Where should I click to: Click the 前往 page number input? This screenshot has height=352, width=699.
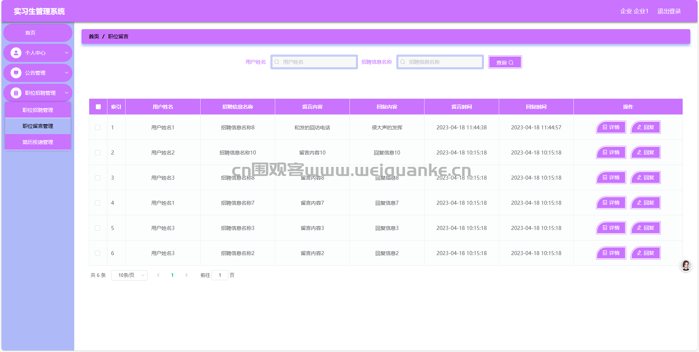click(220, 275)
